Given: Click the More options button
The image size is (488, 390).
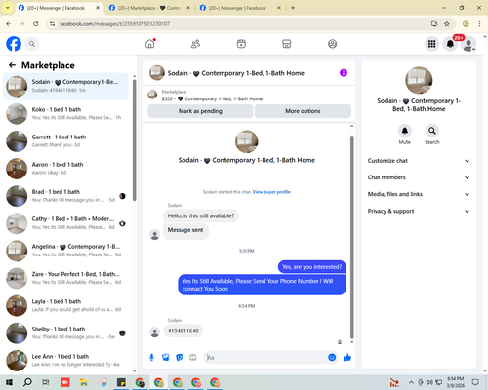Looking at the screenshot, I should tap(303, 111).
